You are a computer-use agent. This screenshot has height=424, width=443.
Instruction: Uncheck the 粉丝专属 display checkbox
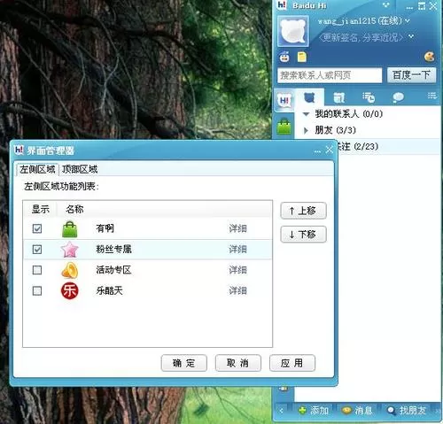point(37,250)
